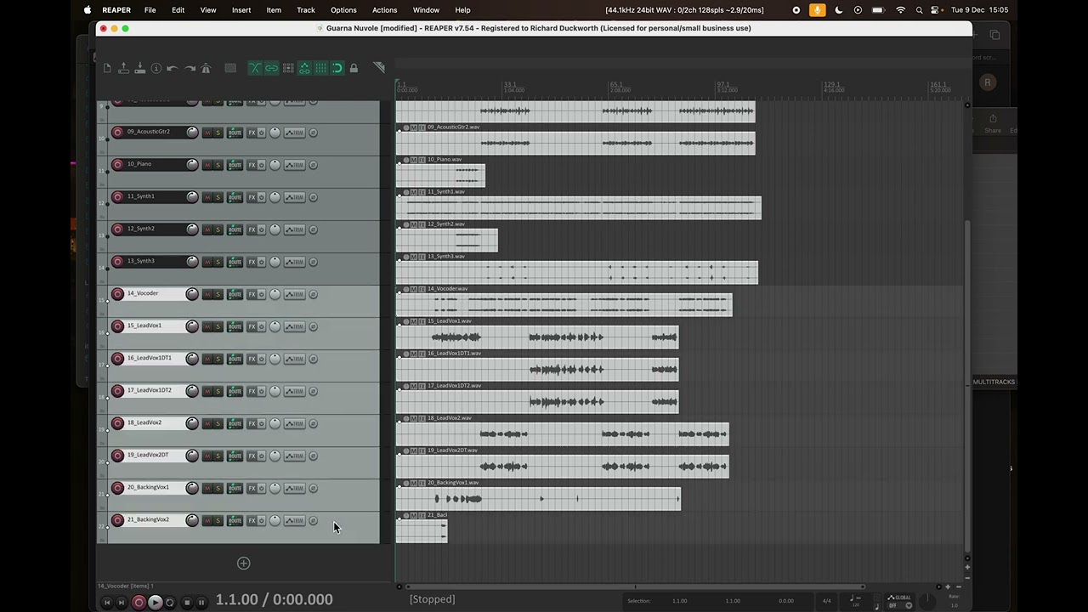Open ROUTE for 20_BackingVox1 track
The height and width of the screenshot is (612, 1088).
pos(235,488)
